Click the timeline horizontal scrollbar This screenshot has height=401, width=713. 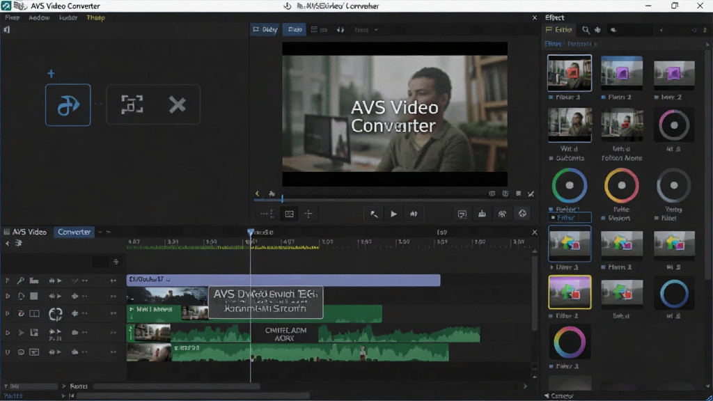(176, 386)
